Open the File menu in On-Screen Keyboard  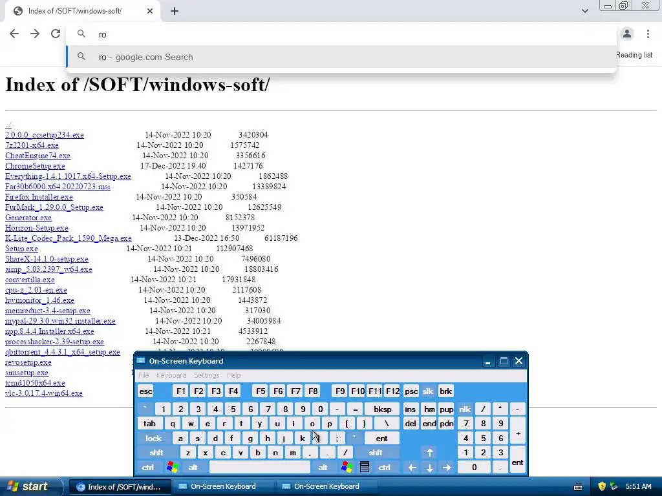144,375
